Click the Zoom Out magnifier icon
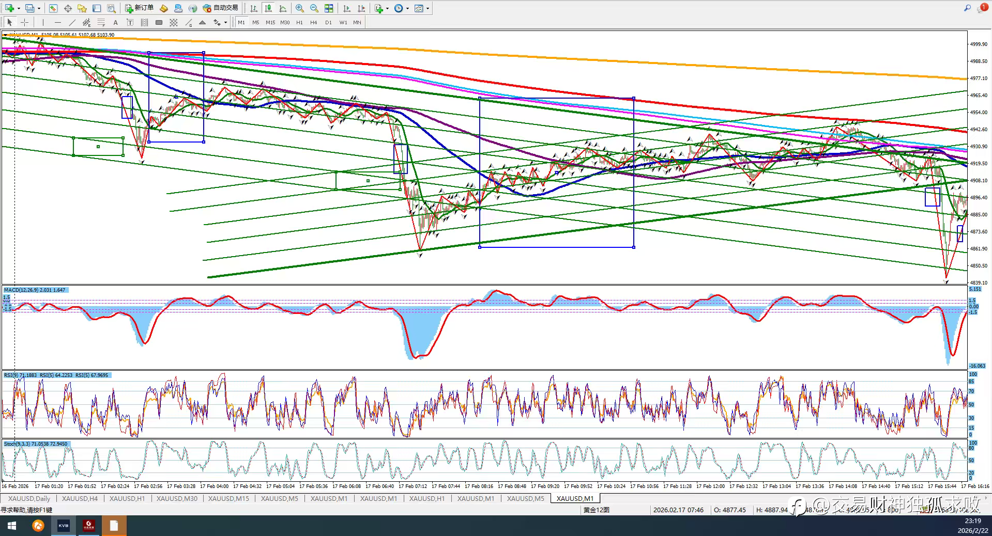992x536 pixels. pos(314,8)
